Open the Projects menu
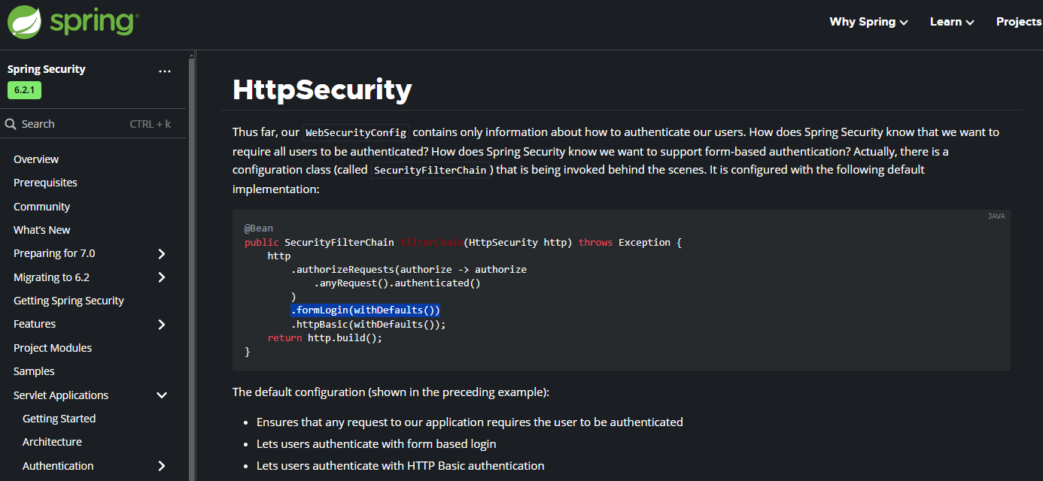The width and height of the screenshot is (1043, 481). tap(1019, 22)
